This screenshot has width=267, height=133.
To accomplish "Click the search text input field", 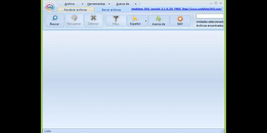I will (x=210, y=16).
